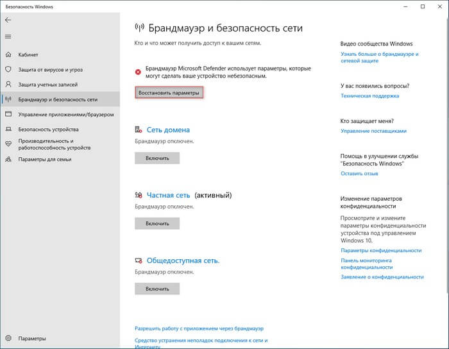Click the Кабинет home icon
Viewport: 449px width, 349px height.
pos(8,55)
